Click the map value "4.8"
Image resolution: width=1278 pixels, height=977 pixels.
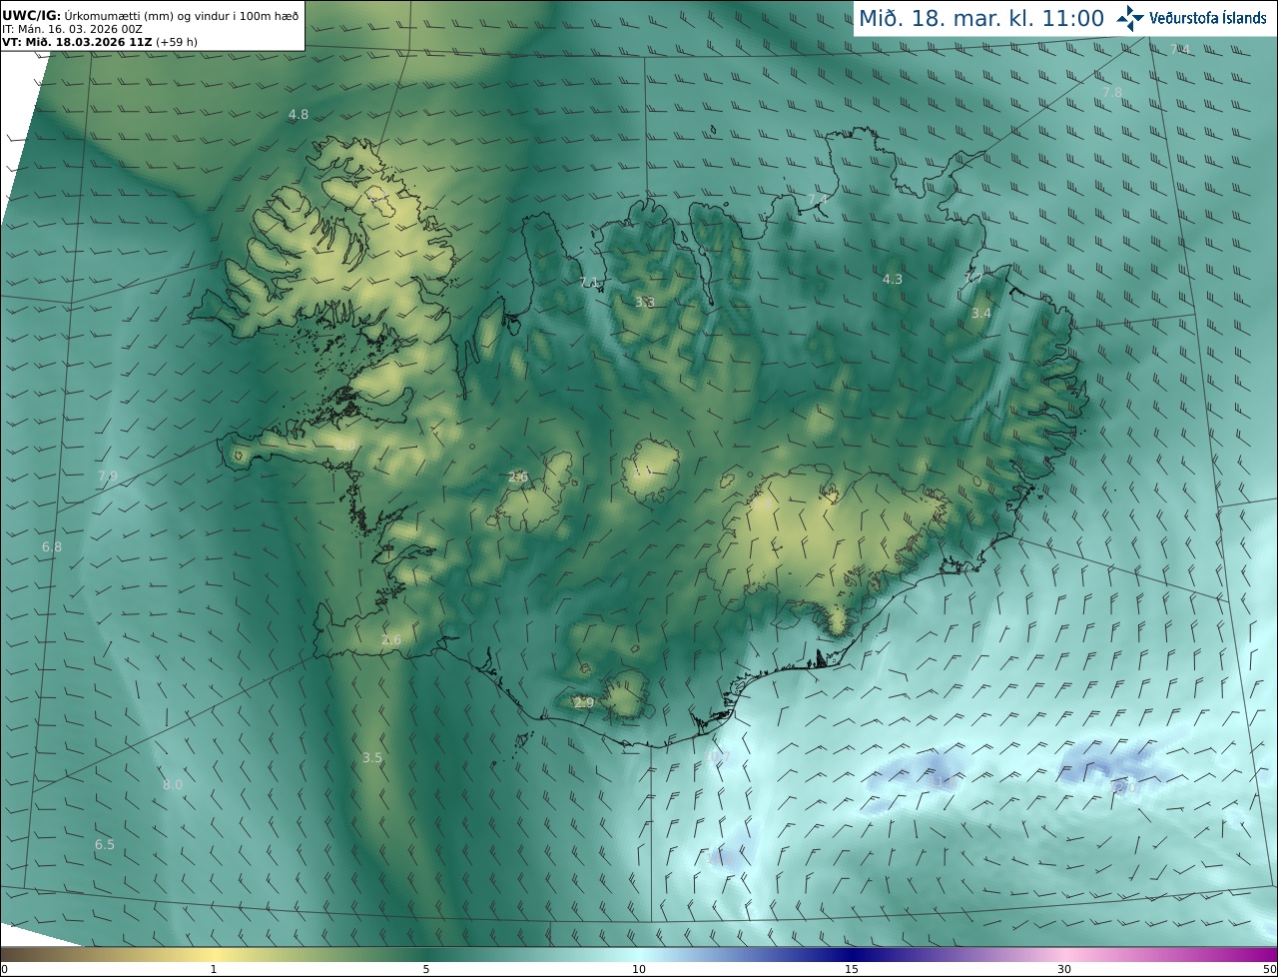pos(299,115)
